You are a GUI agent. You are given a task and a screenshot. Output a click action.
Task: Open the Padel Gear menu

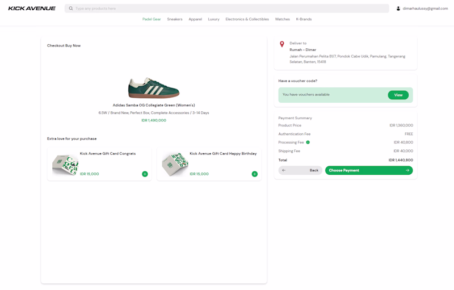(x=152, y=19)
